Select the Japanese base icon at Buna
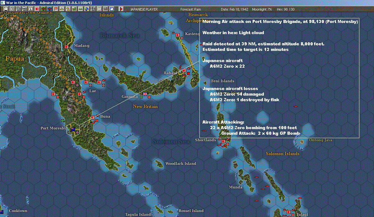Screen dimensions: 374x217 [x=93, y=118]
